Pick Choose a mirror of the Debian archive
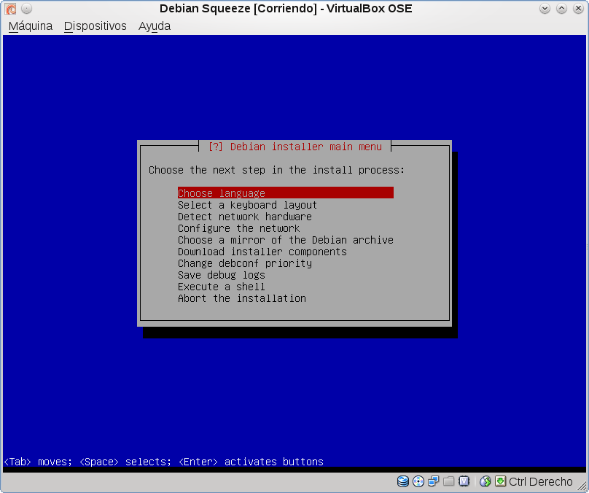This screenshot has width=589, height=493. tap(286, 240)
